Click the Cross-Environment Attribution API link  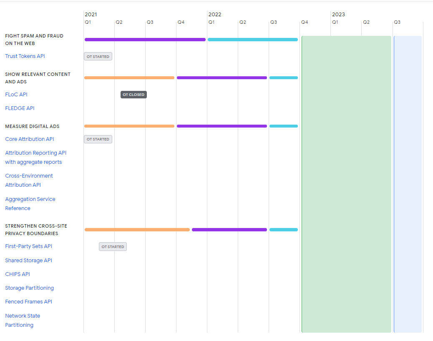tap(29, 181)
